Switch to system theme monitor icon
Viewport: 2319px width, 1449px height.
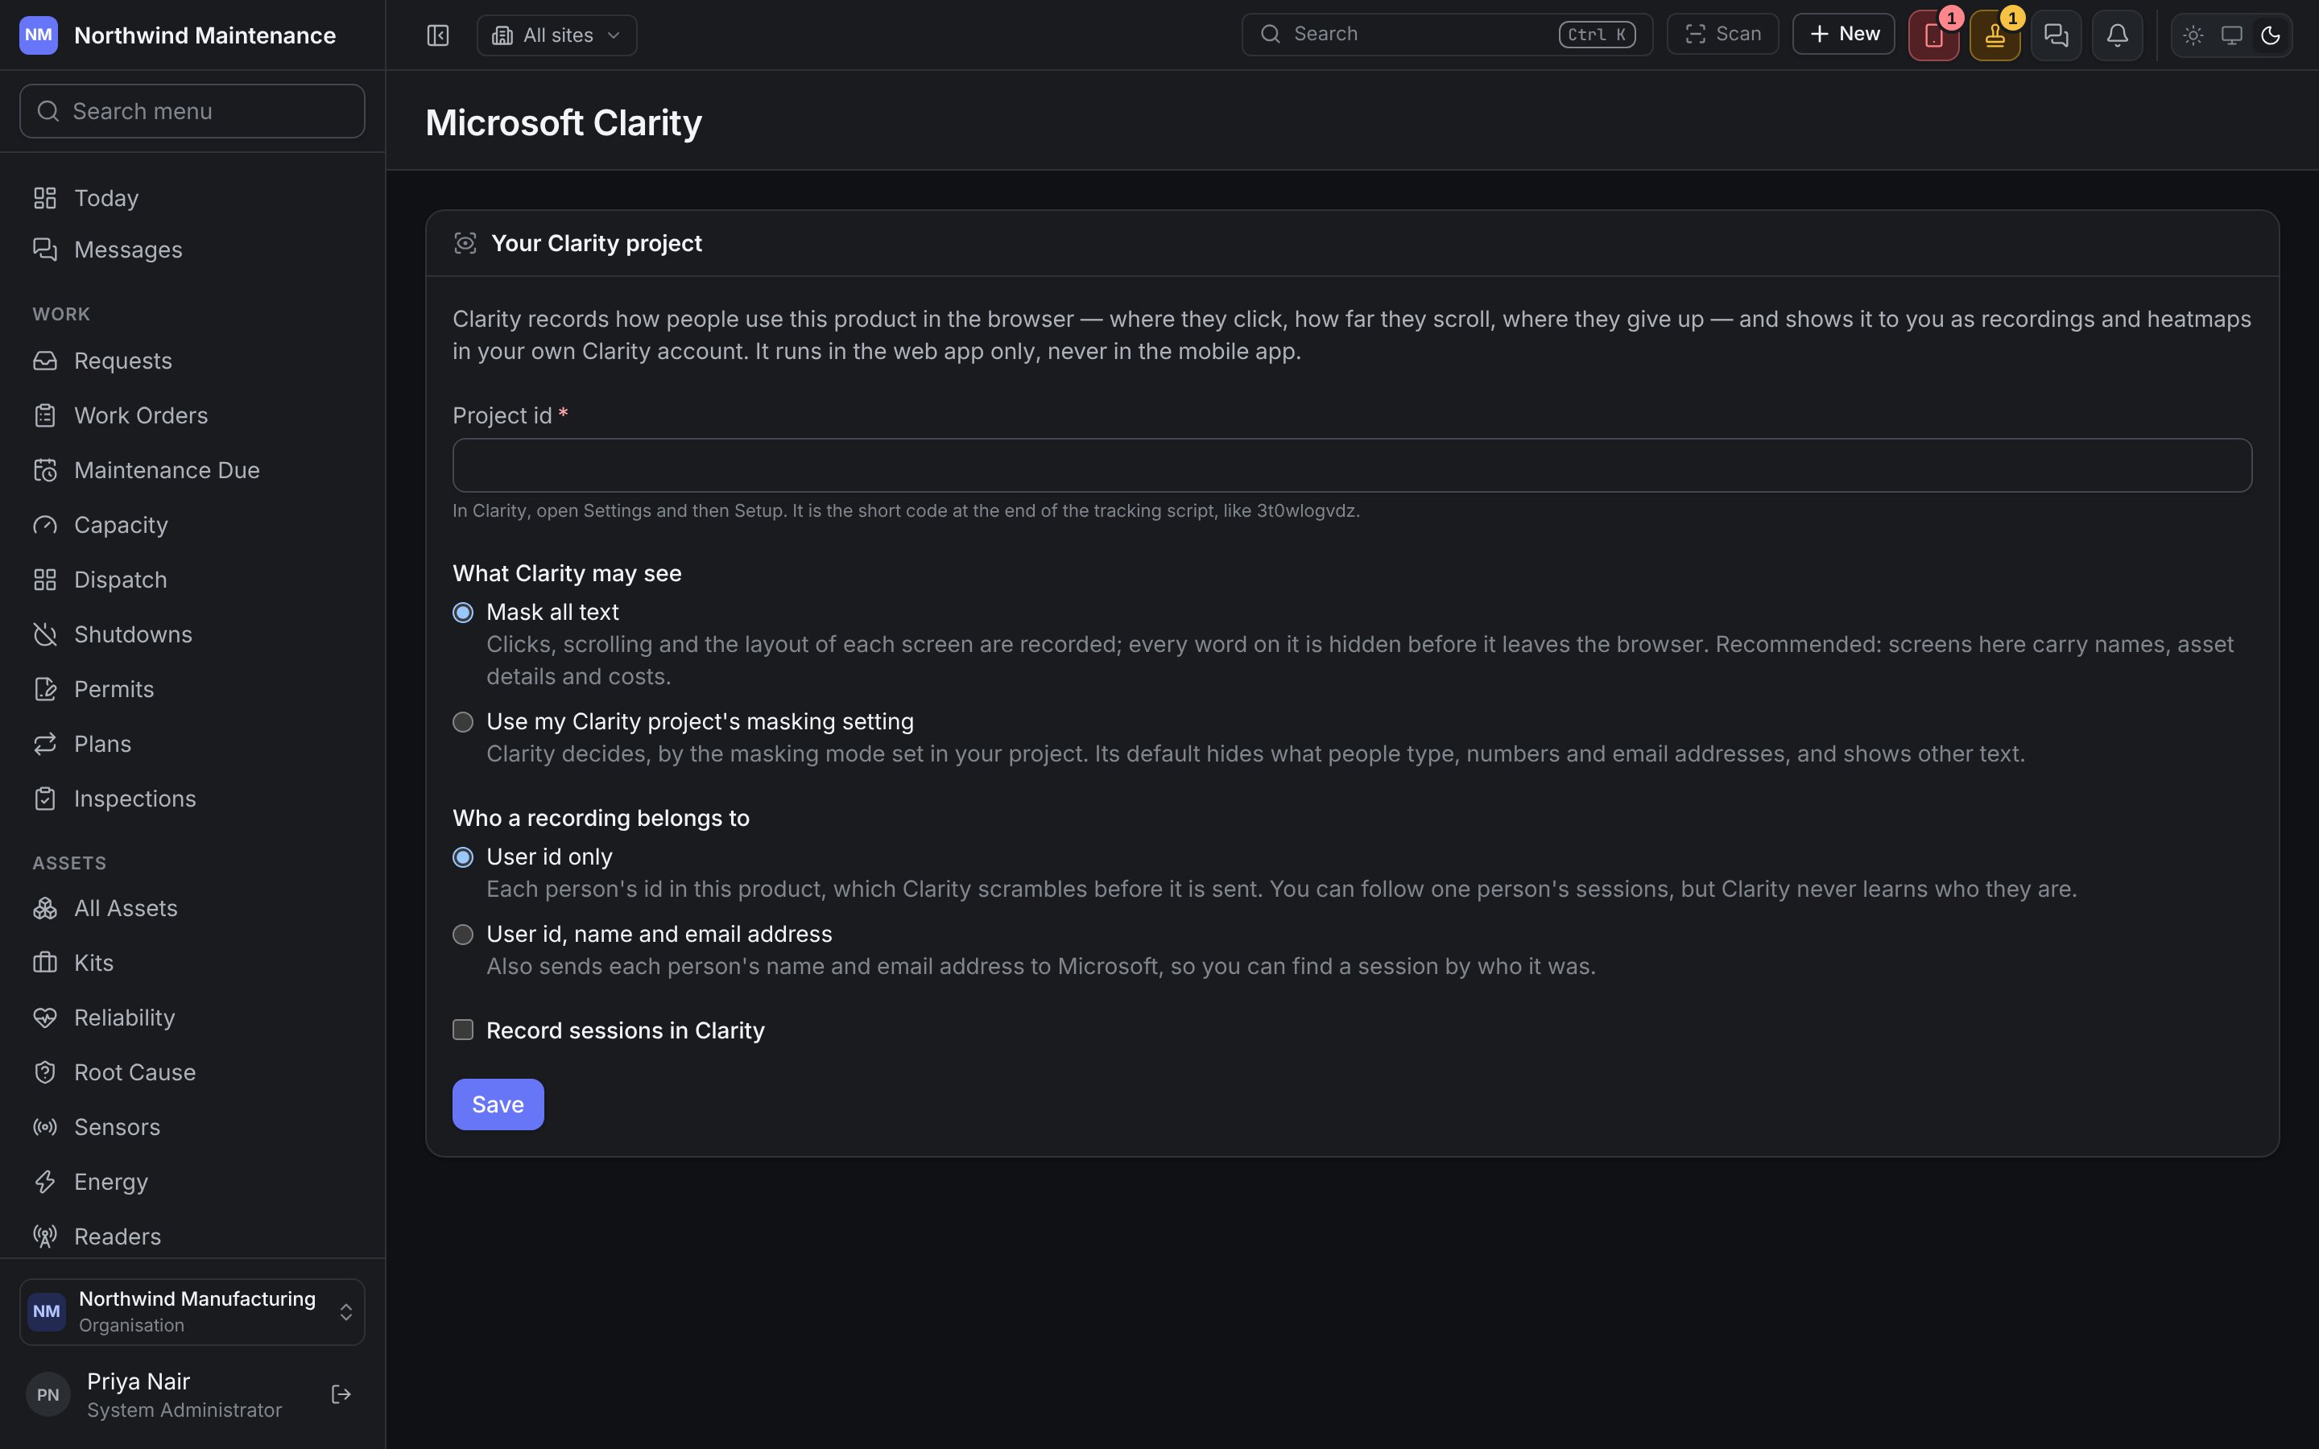tap(2232, 35)
